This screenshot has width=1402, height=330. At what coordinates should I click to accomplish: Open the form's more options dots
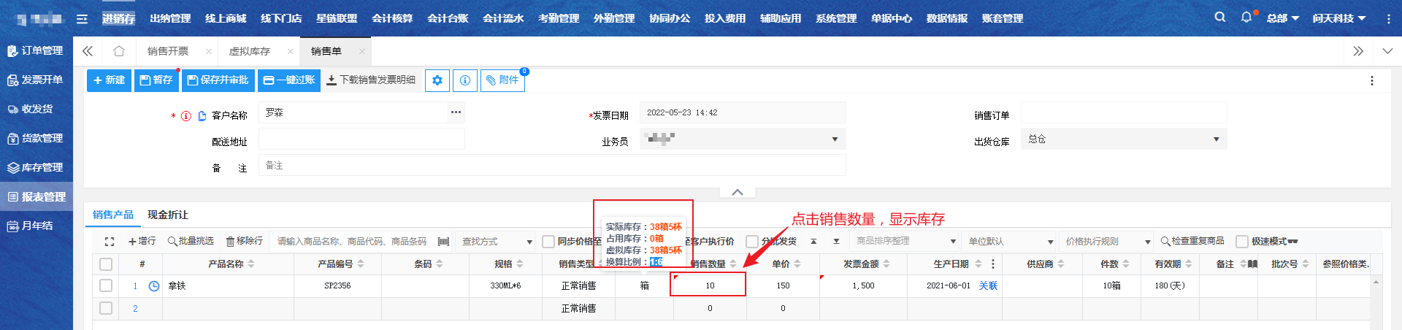[x=1372, y=80]
